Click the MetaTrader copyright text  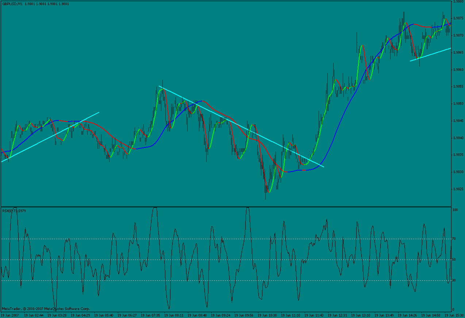[46, 309]
